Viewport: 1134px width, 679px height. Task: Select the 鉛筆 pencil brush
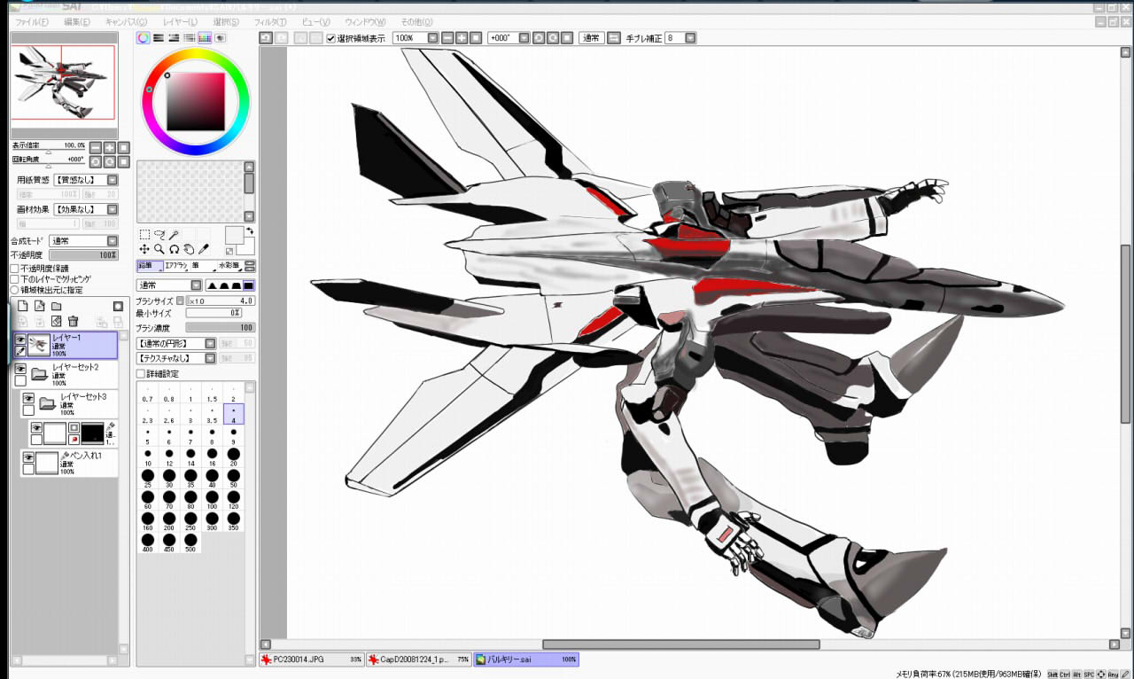149,266
